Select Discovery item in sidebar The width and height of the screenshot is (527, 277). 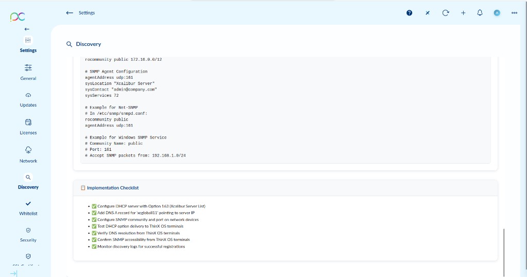tap(28, 181)
